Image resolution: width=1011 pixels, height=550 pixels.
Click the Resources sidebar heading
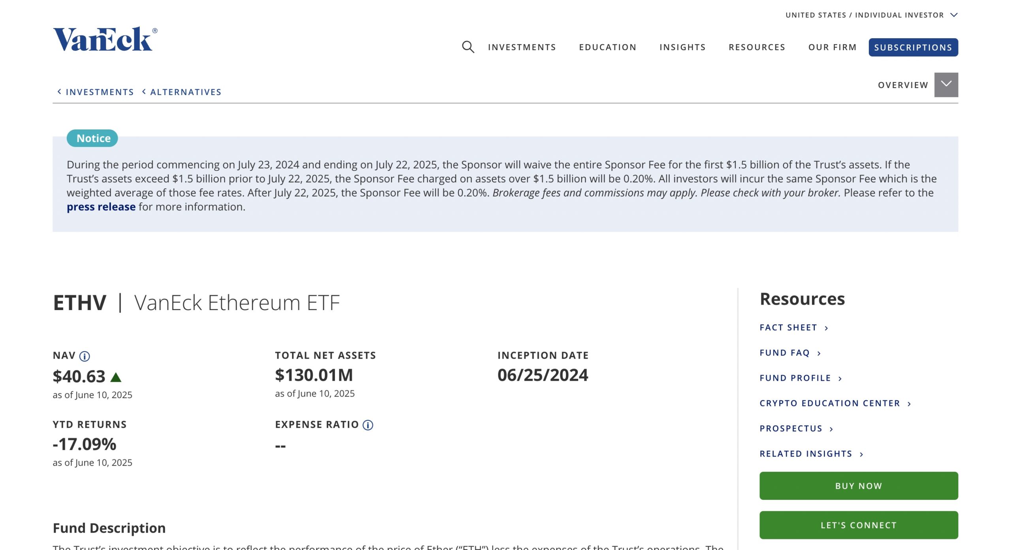tap(802, 299)
